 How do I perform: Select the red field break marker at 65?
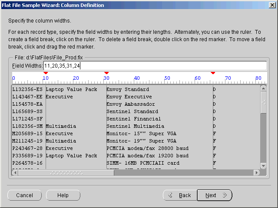(213, 73)
